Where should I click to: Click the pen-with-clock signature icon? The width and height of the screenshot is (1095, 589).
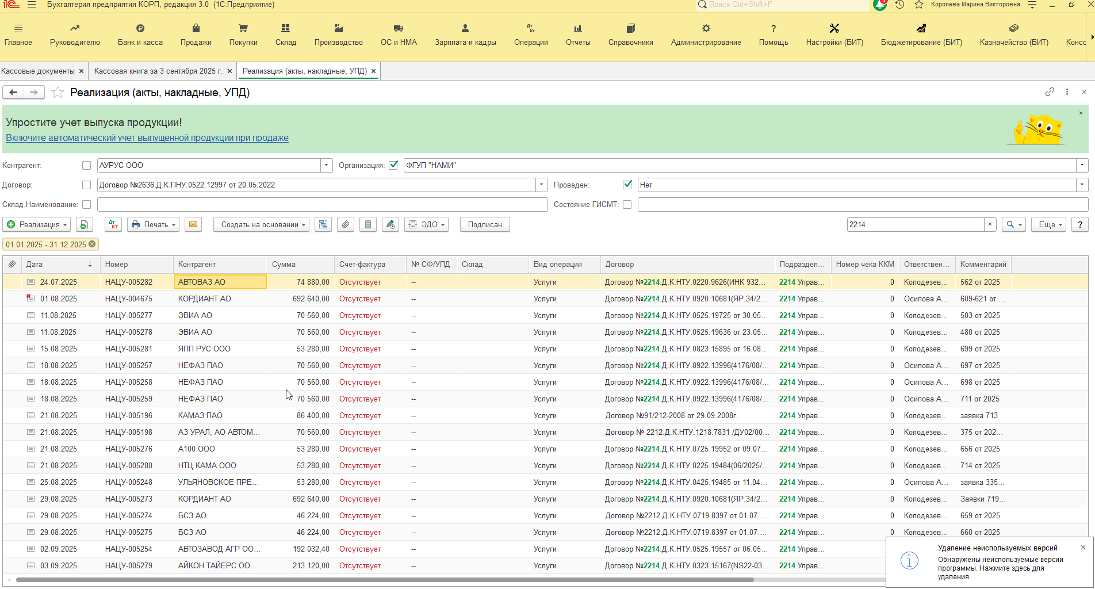pyautogui.click(x=390, y=225)
